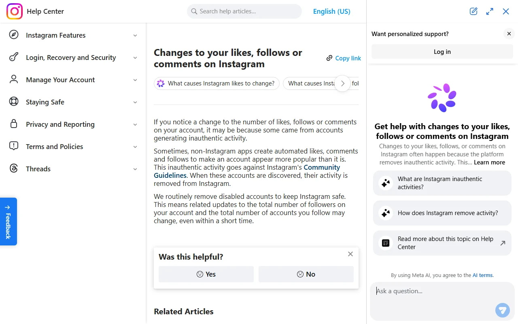Viewport: 518px width, 324px height.
Task: Open the Community Guidelines link
Action: click(247, 171)
